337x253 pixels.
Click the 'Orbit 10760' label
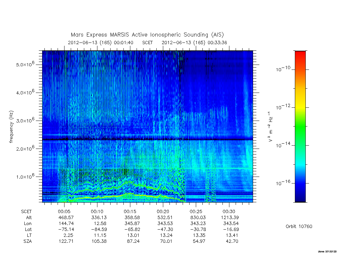(299, 227)
